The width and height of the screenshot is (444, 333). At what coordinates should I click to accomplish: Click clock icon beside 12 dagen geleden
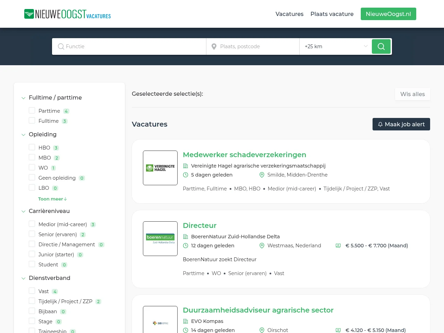[186, 246]
